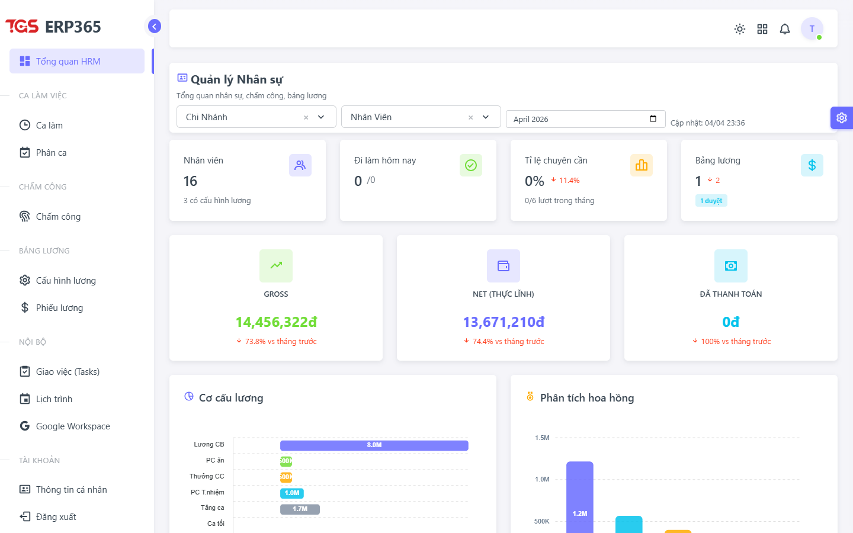Click Cập nhật: 04/04 23:36 timestamp

click(x=708, y=123)
